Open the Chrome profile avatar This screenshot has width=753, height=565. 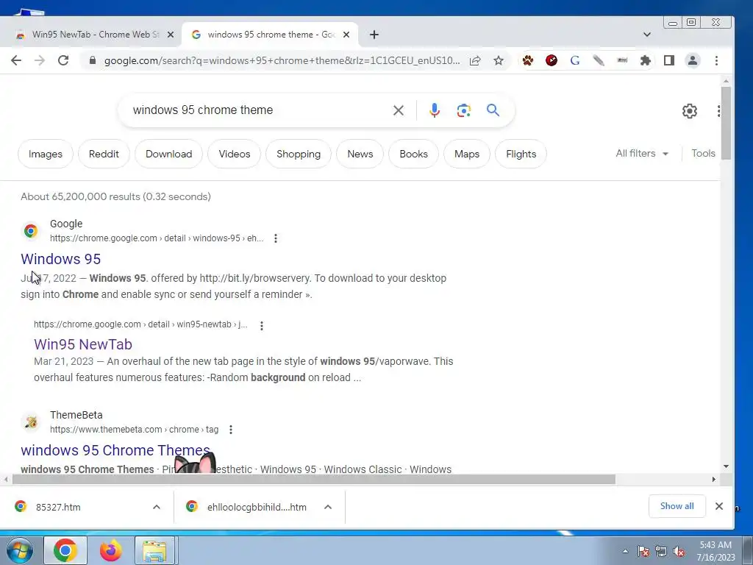tap(693, 60)
